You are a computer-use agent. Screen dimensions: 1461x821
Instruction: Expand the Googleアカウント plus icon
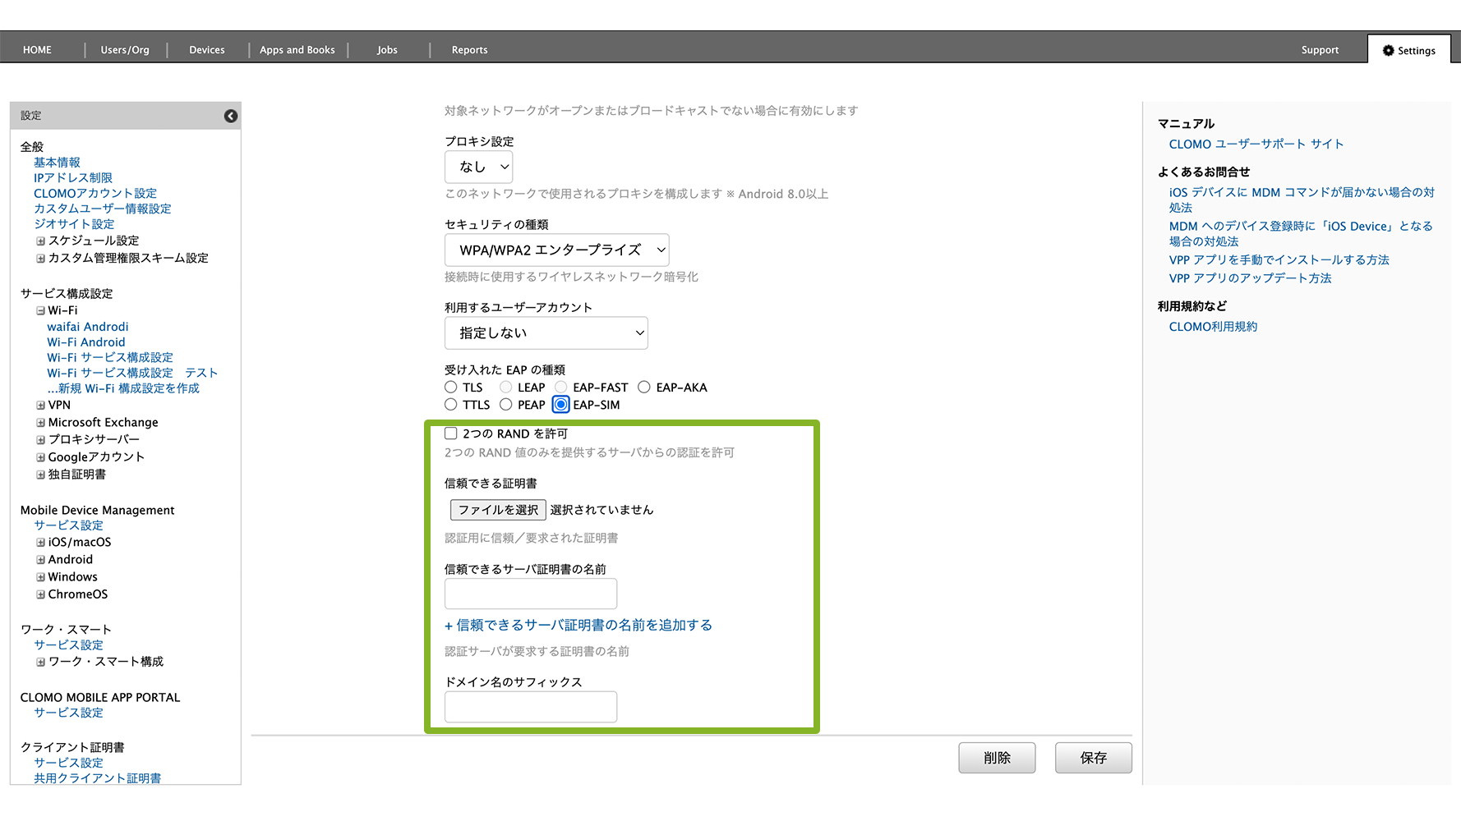pyautogui.click(x=40, y=457)
